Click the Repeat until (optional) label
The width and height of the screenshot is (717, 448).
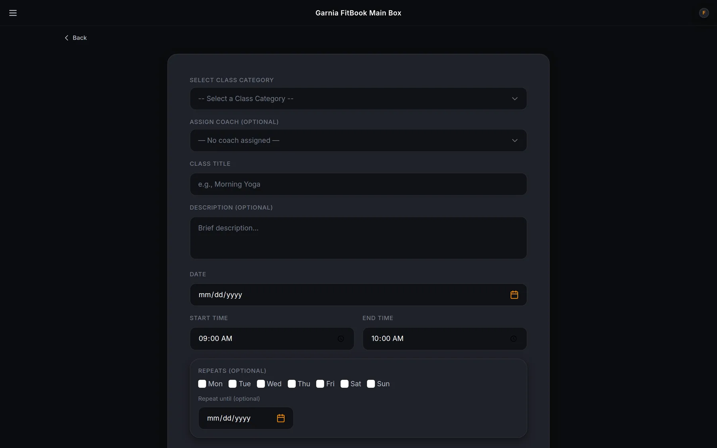[x=229, y=399]
